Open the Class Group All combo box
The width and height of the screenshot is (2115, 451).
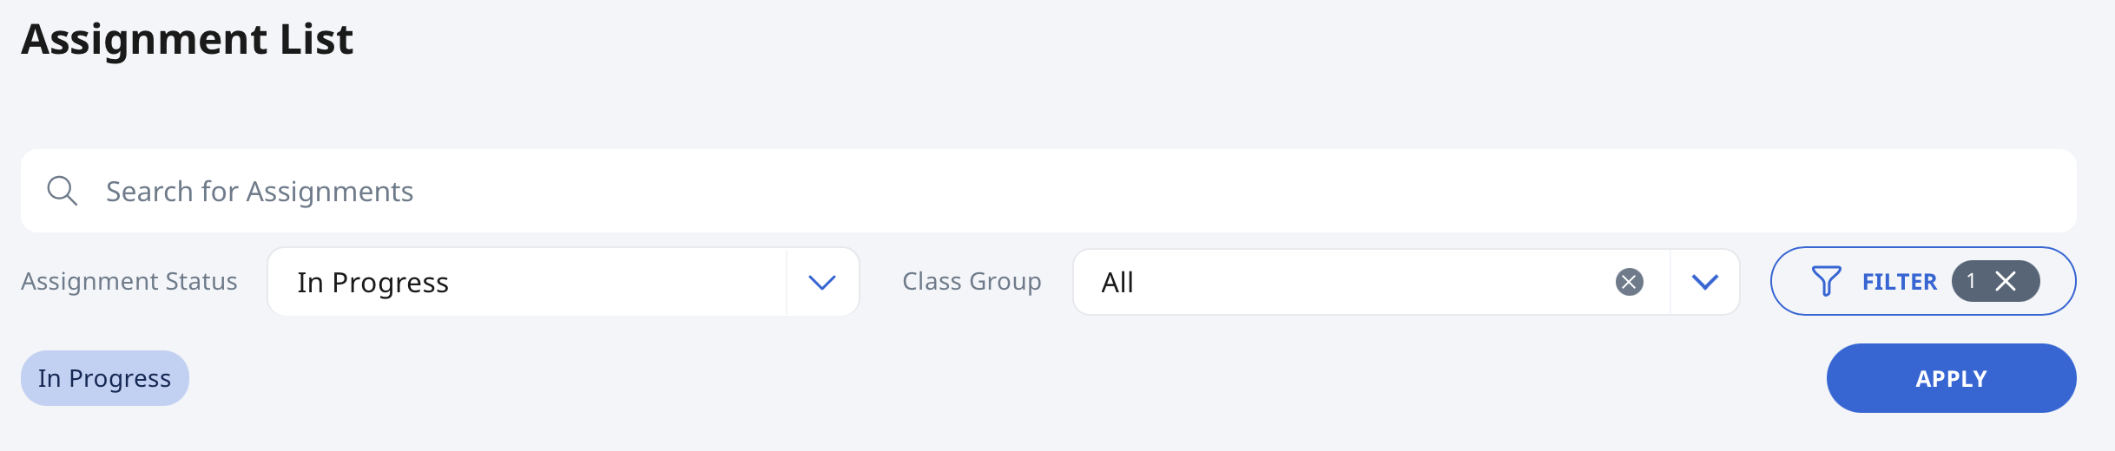point(1407,282)
